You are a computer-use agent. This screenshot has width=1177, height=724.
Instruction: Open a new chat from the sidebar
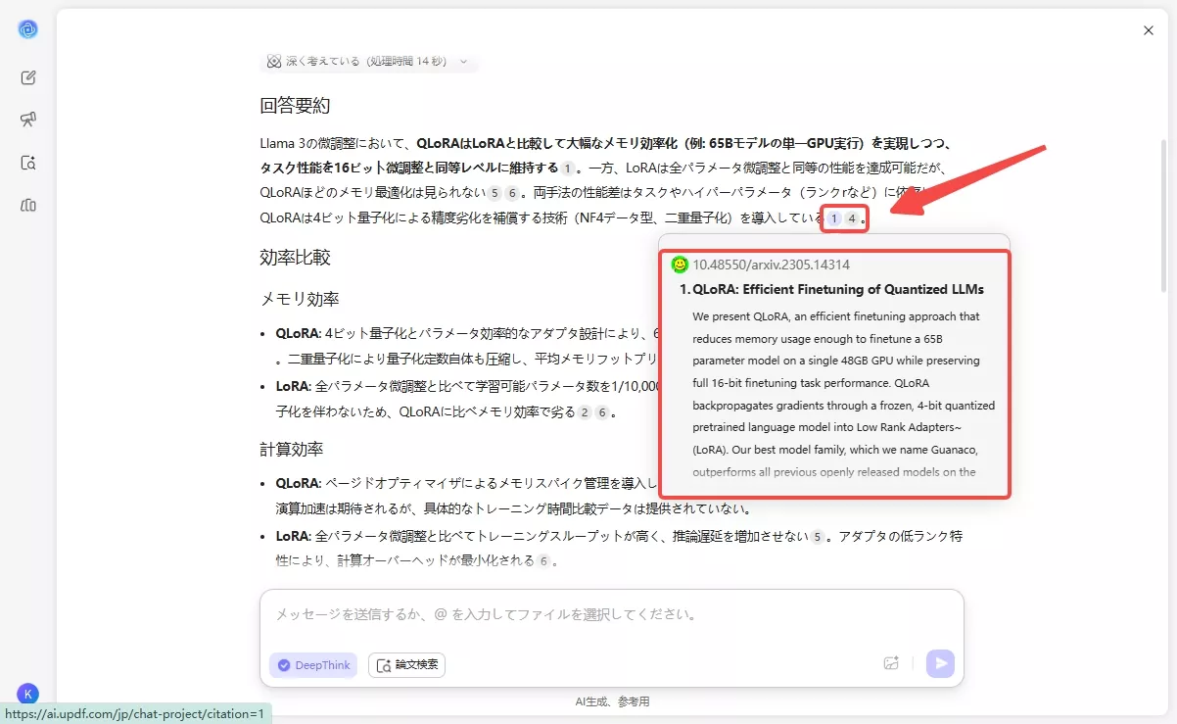coord(29,76)
